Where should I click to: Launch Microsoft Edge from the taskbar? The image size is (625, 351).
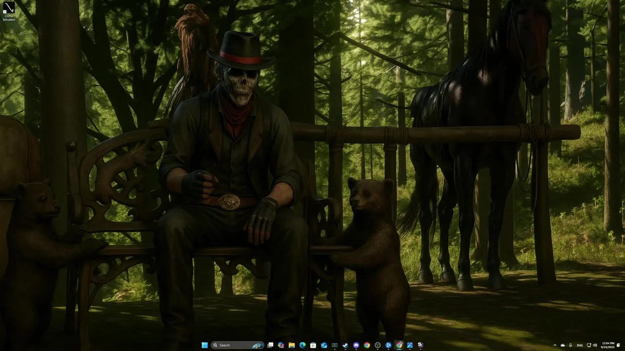pos(302,345)
